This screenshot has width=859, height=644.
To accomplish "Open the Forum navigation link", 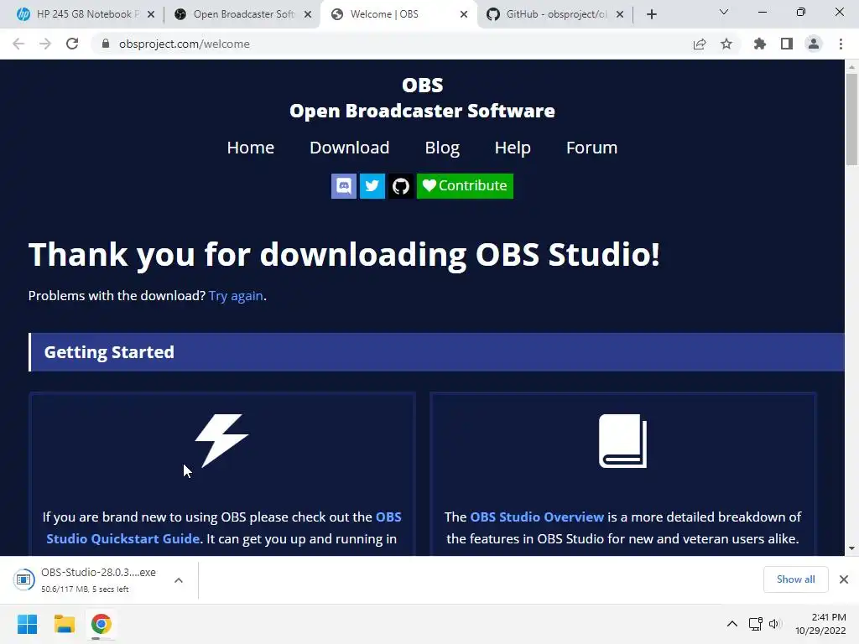I will [591, 148].
